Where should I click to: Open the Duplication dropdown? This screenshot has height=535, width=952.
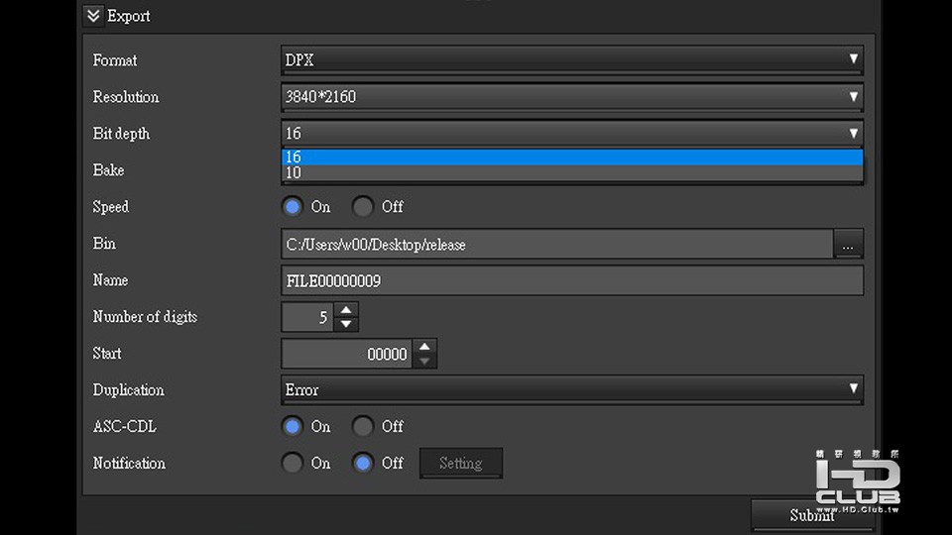(572, 389)
